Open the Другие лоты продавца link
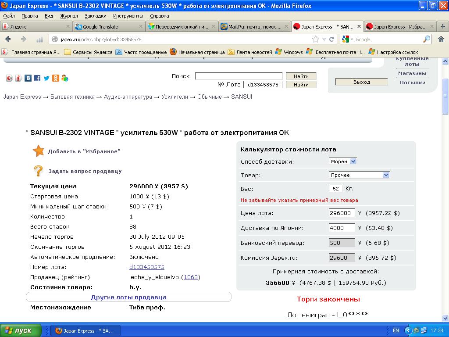This screenshot has width=449, height=337. point(128,297)
